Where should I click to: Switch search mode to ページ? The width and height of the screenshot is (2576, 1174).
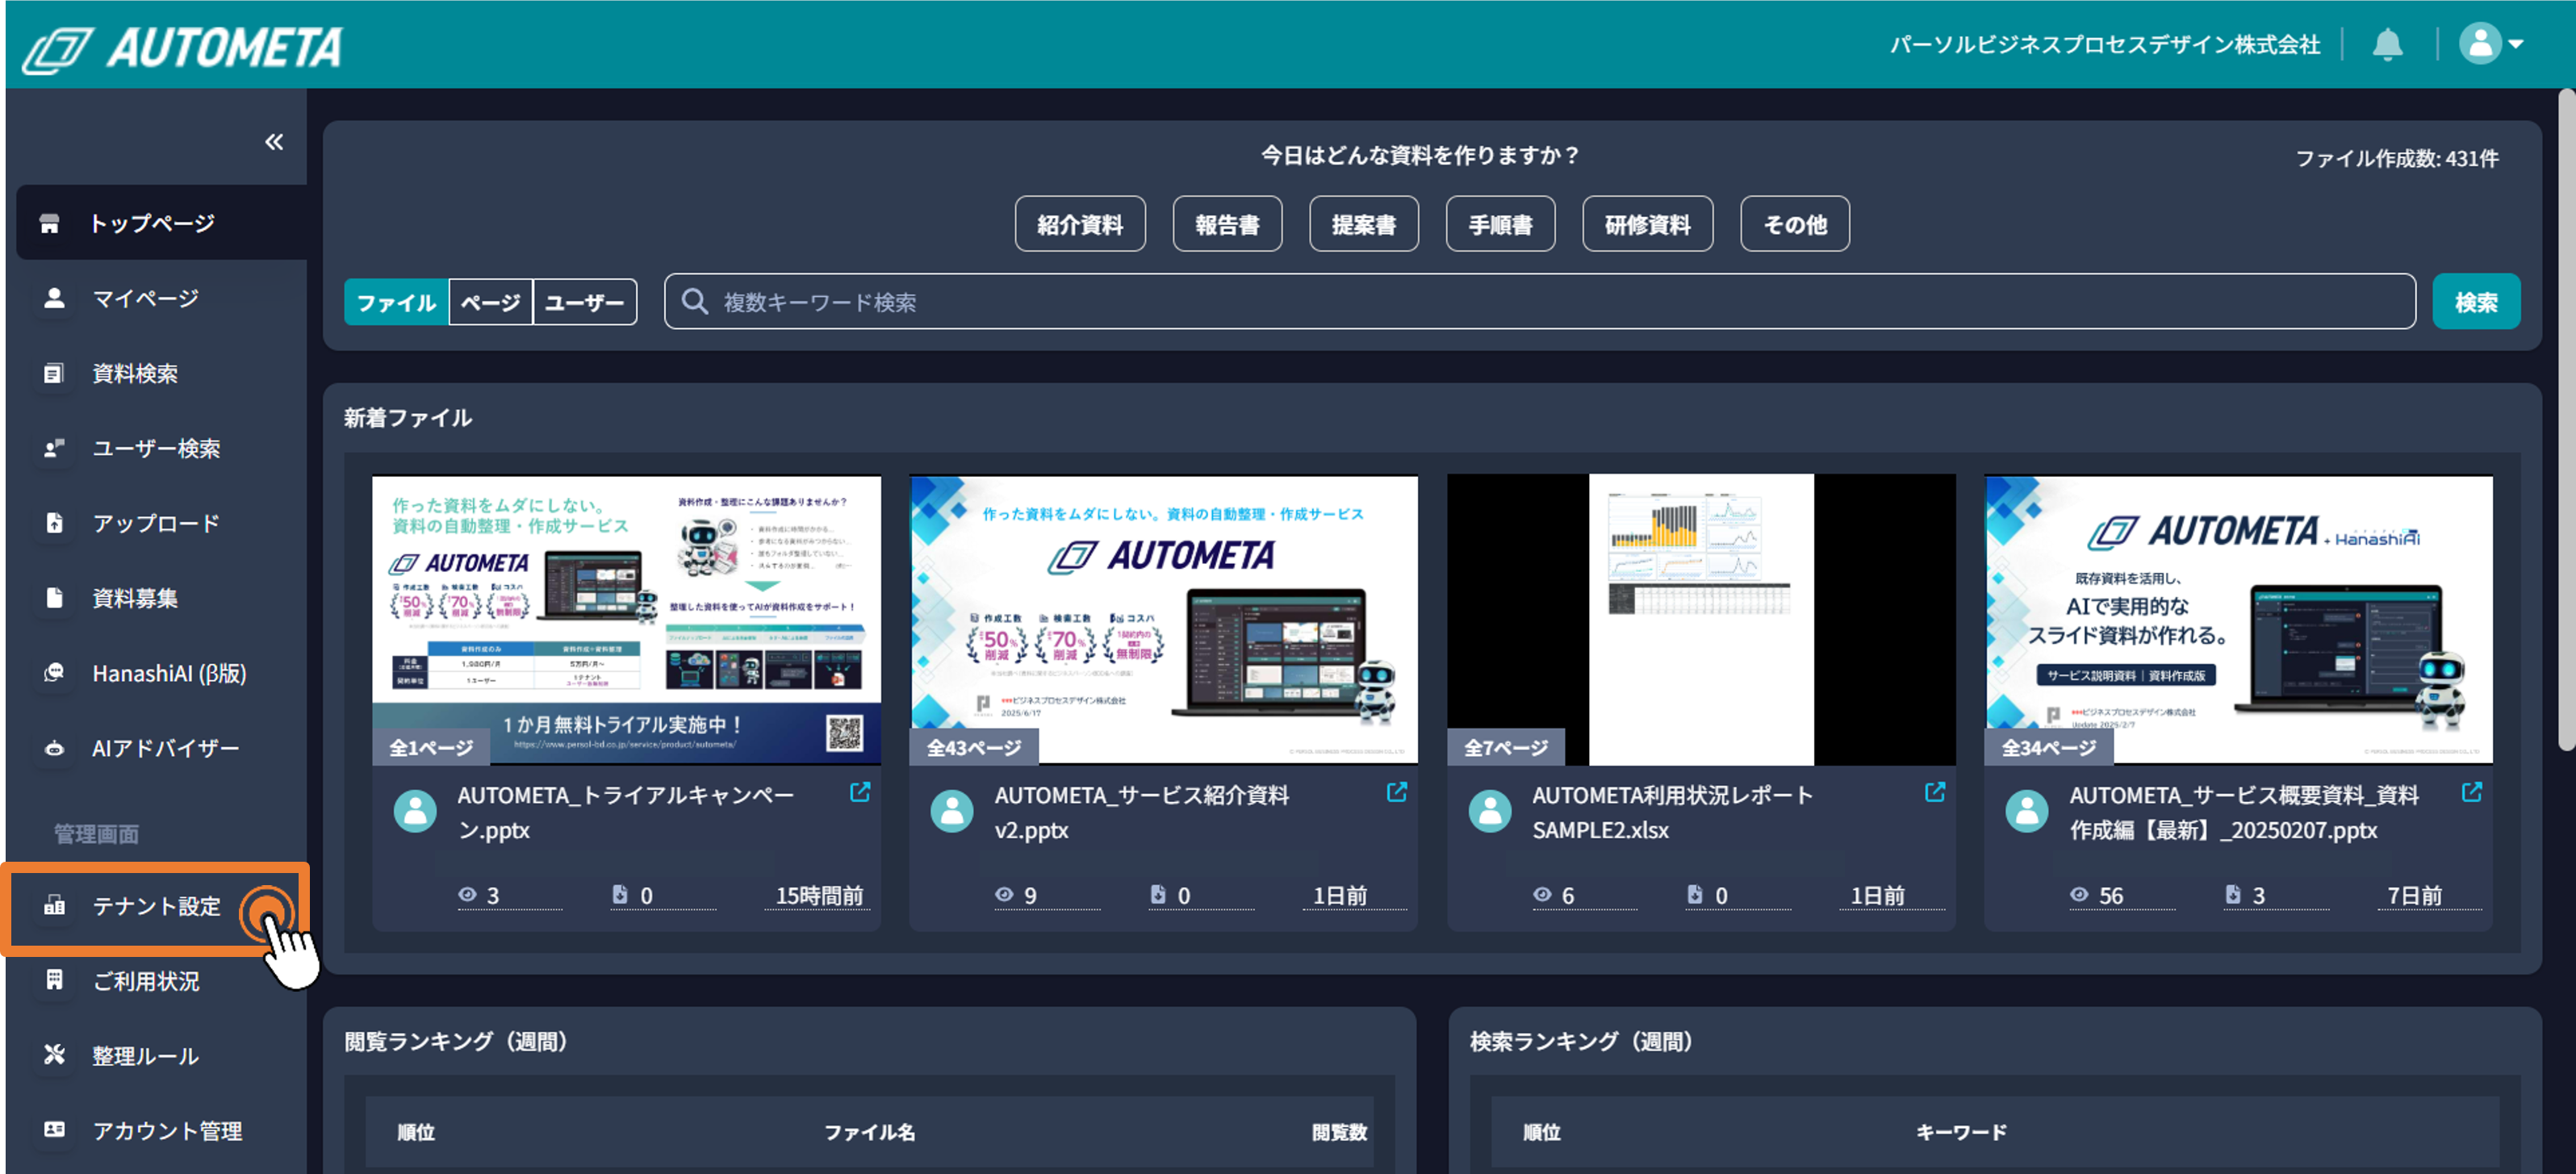(491, 302)
